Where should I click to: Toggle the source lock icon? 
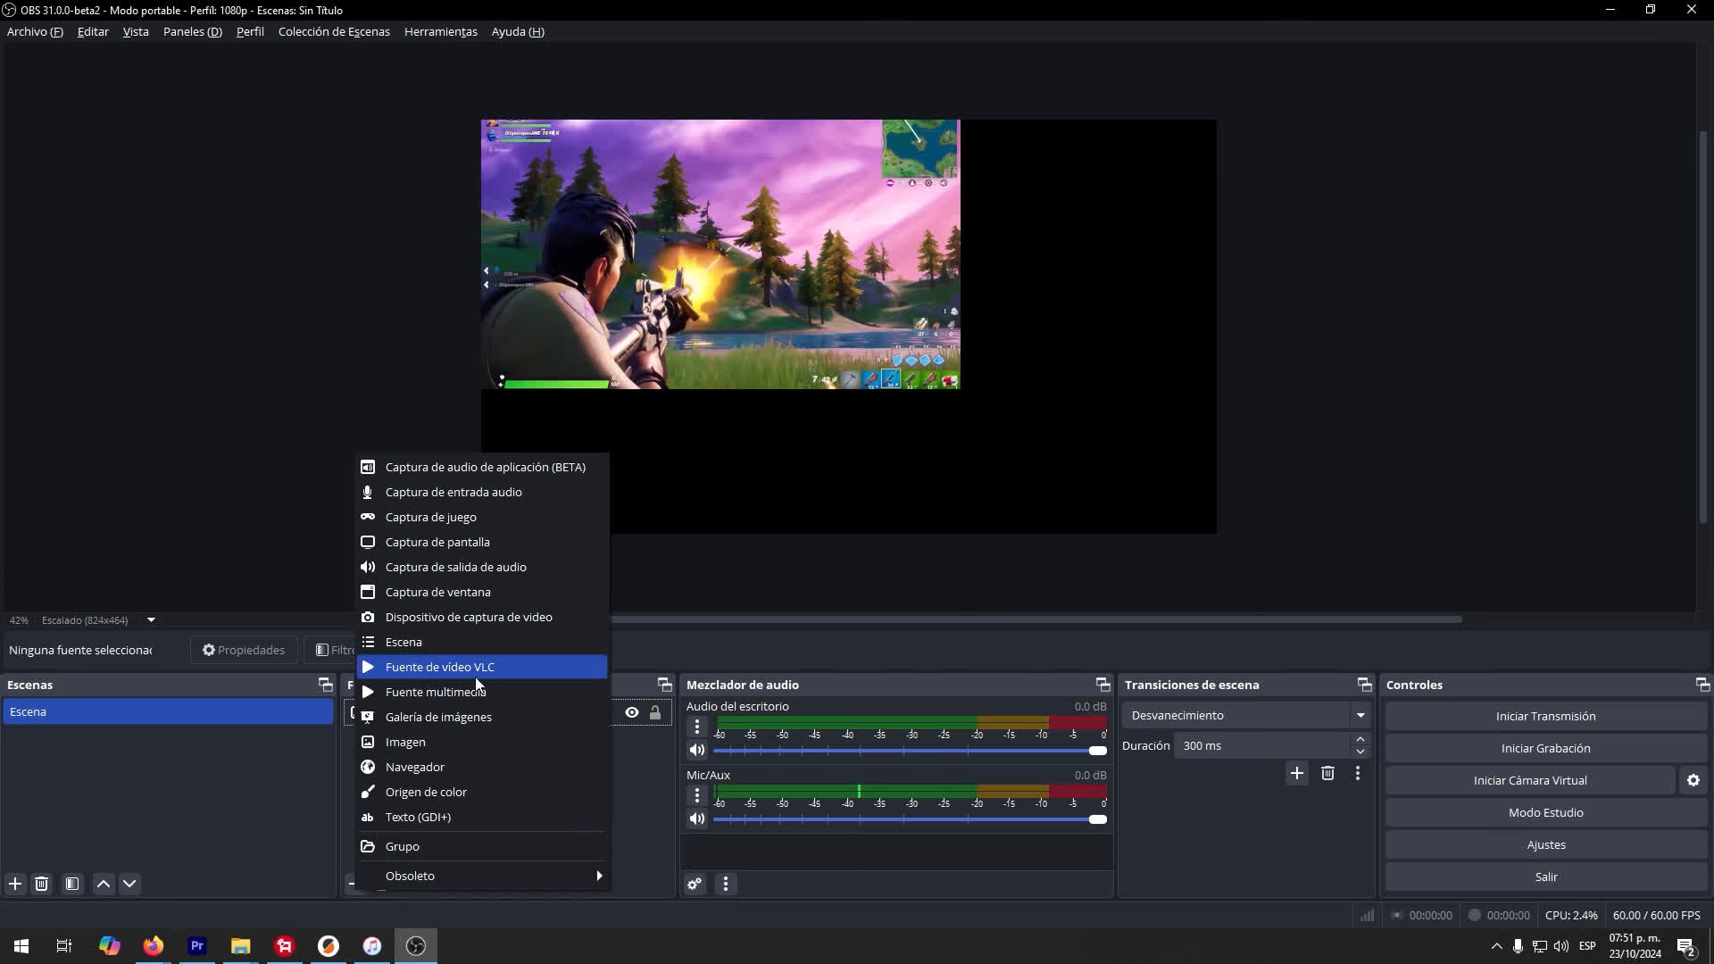point(655,712)
